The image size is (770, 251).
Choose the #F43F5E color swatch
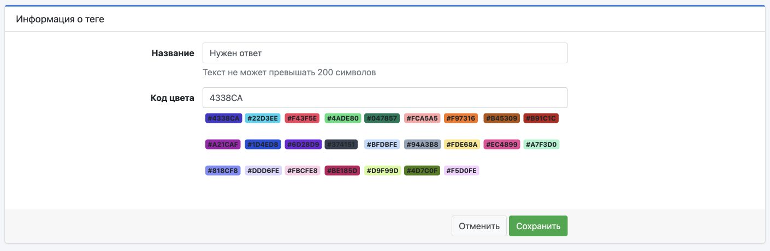[x=303, y=118]
